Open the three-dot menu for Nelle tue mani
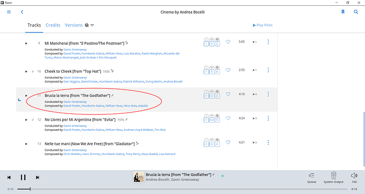 [x=268, y=142]
